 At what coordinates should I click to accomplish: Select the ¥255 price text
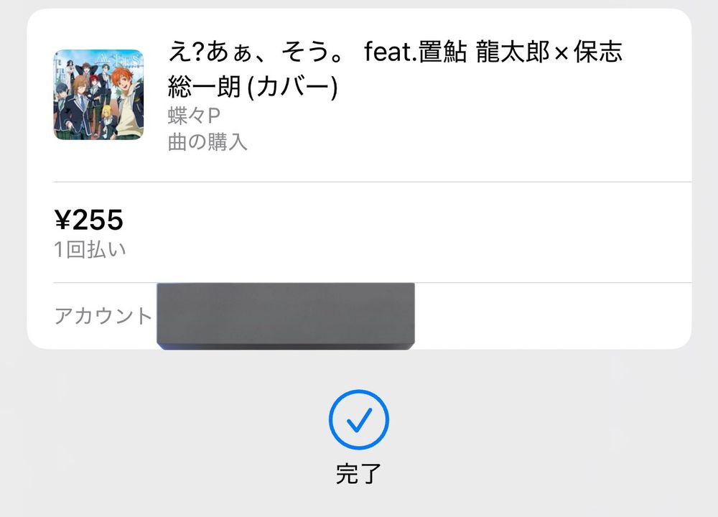[x=89, y=219]
